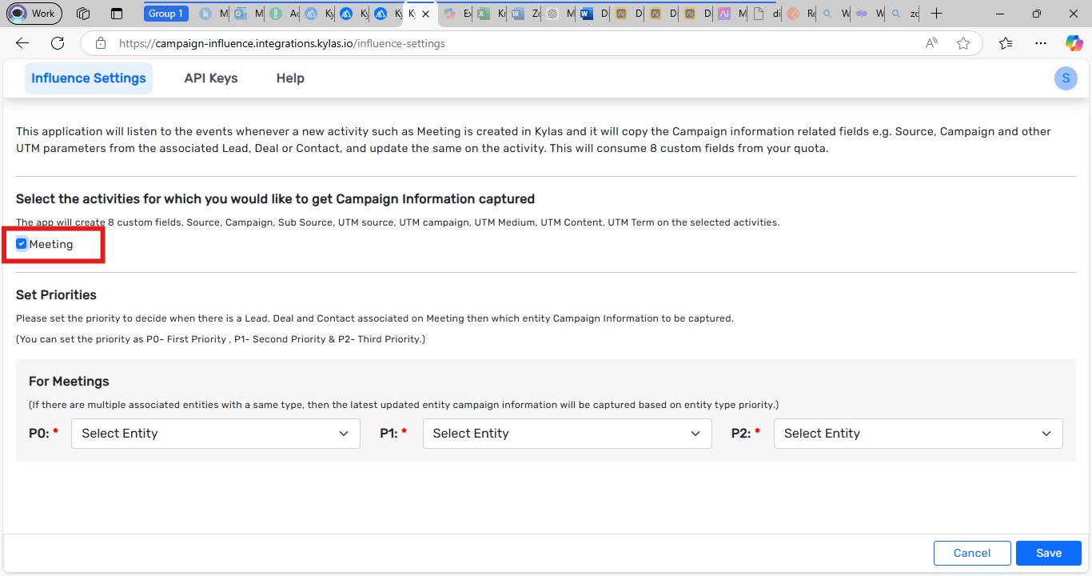Switch to the Copilot tab

[456, 14]
